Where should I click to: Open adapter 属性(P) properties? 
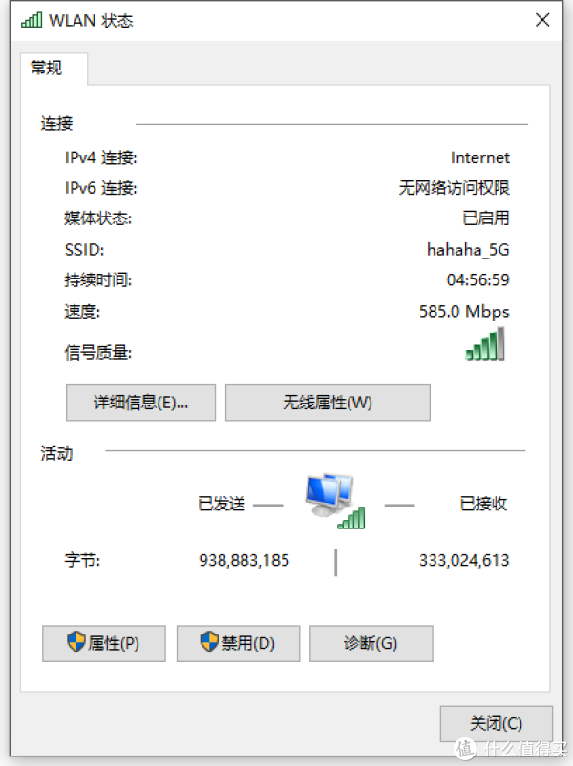tap(104, 643)
